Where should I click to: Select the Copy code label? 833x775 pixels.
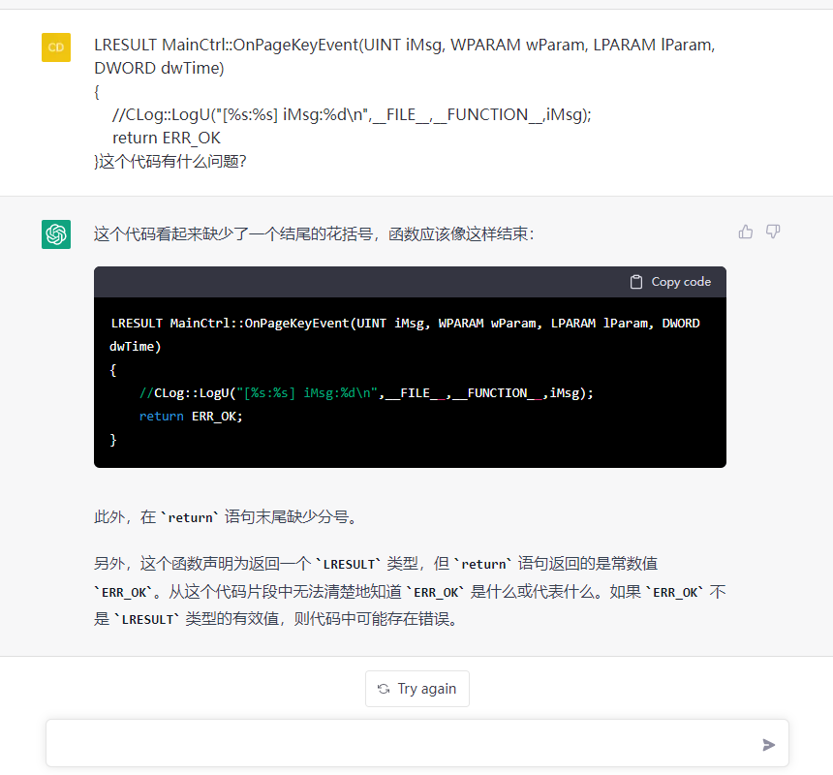[680, 282]
